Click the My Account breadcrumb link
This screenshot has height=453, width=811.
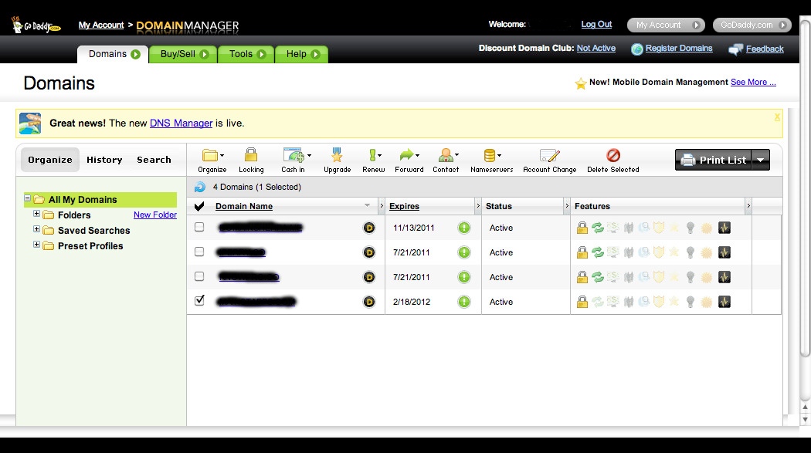101,25
